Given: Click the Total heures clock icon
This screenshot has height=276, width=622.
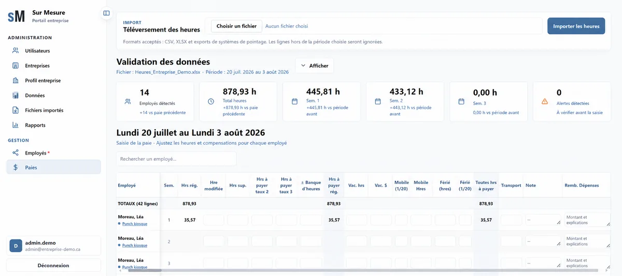Looking at the screenshot, I should click(x=211, y=101).
